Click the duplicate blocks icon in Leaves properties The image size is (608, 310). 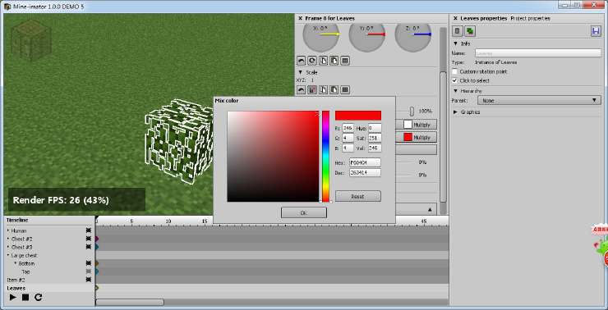470,31
